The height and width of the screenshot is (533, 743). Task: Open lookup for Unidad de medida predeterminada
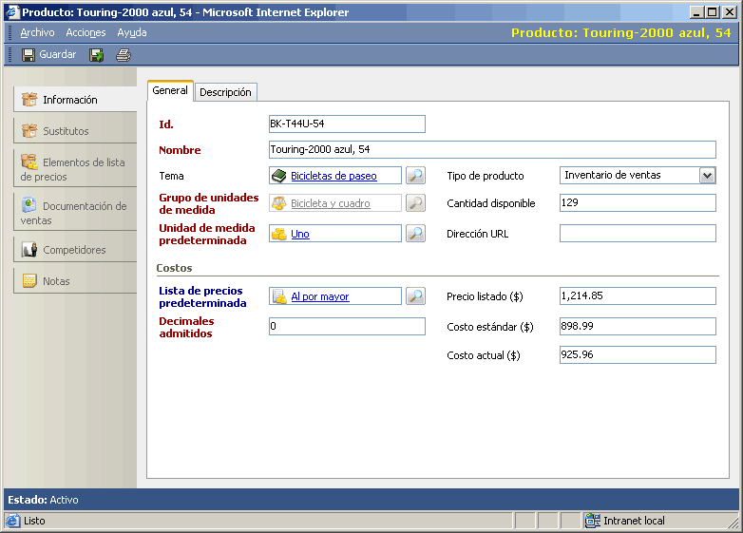[415, 233]
